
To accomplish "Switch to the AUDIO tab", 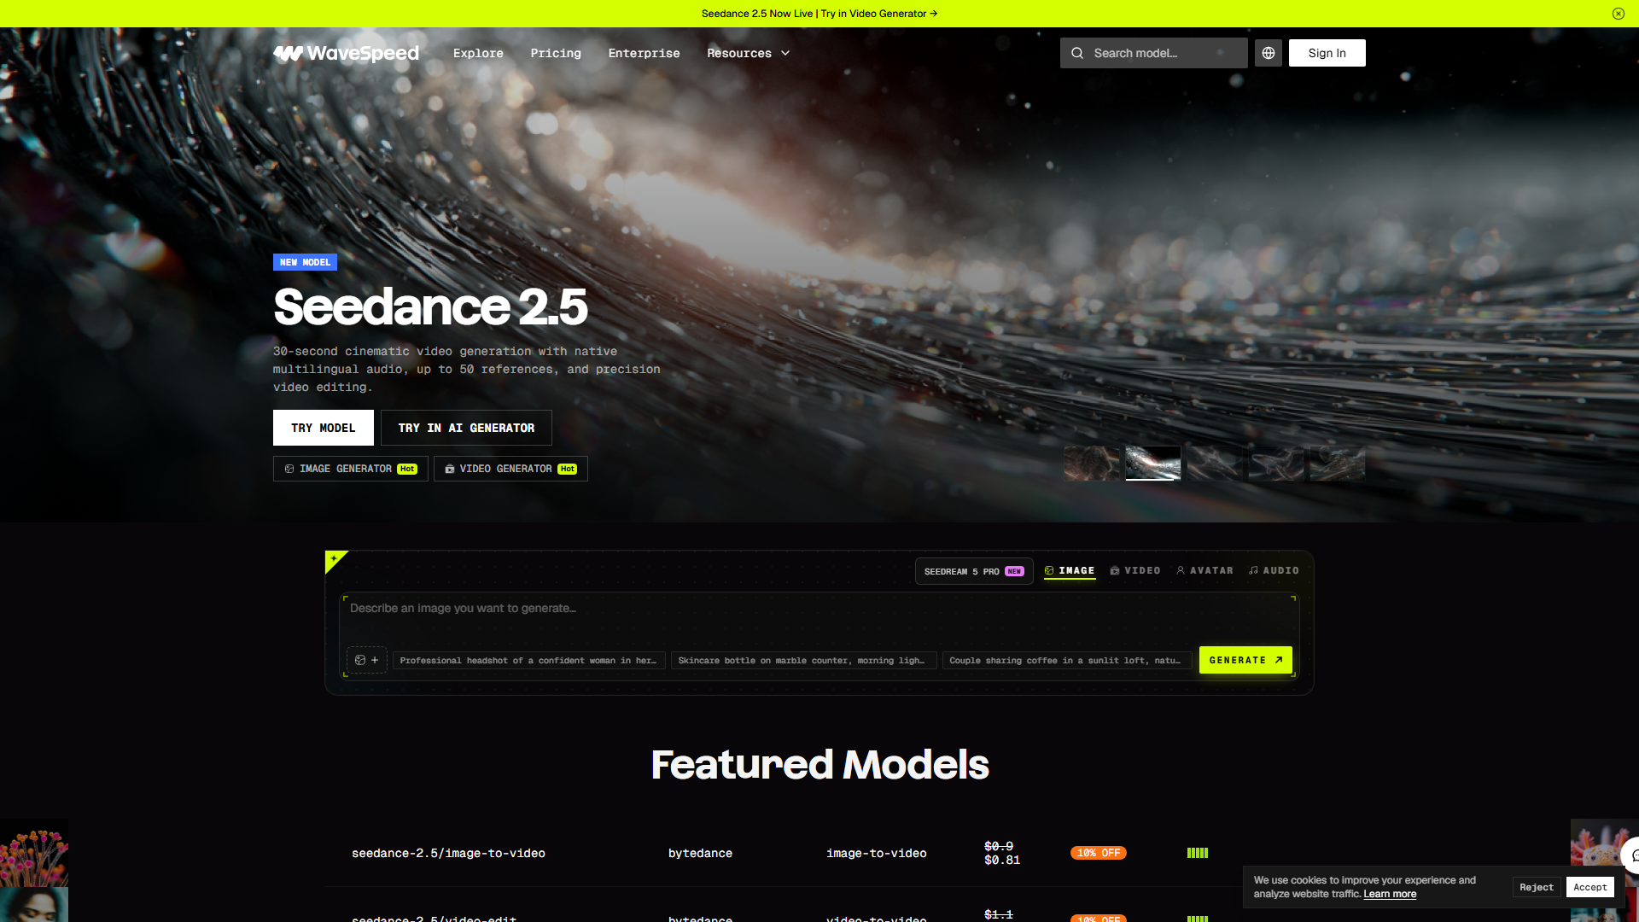I will (x=1274, y=570).
